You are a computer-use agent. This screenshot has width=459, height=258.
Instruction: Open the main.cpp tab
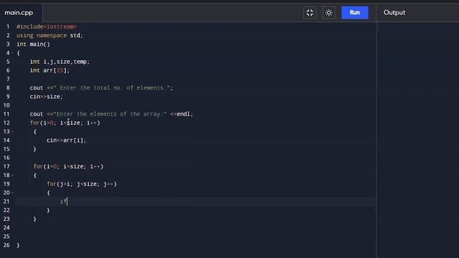pyautogui.click(x=19, y=13)
